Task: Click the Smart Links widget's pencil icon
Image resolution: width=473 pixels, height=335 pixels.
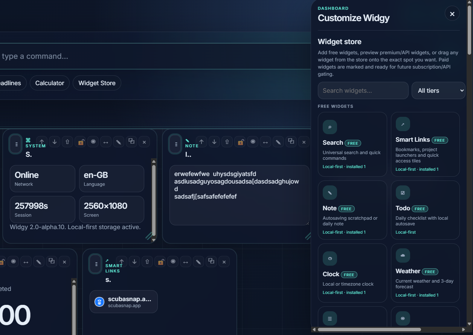Action: point(198,262)
